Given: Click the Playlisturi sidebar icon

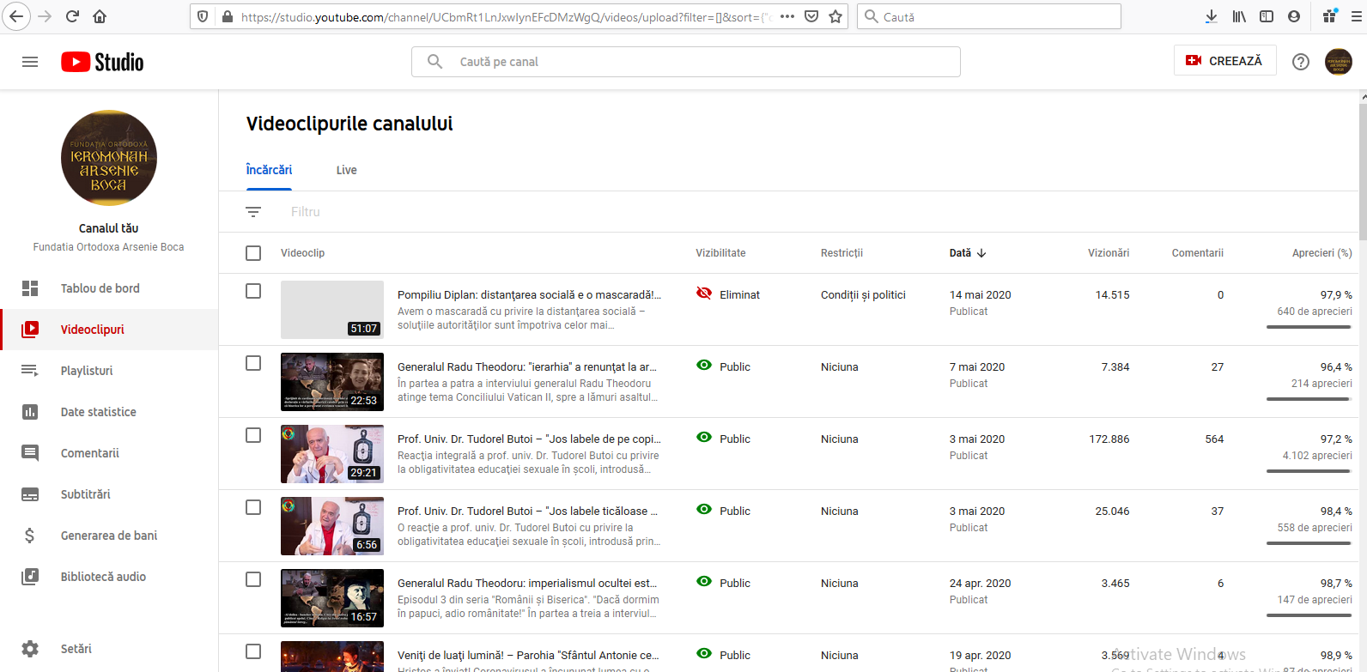Looking at the screenshot, I should pos(30,371).
